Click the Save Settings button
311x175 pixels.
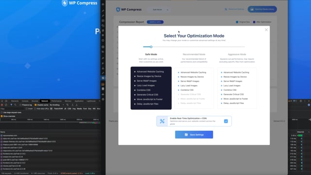194,135
